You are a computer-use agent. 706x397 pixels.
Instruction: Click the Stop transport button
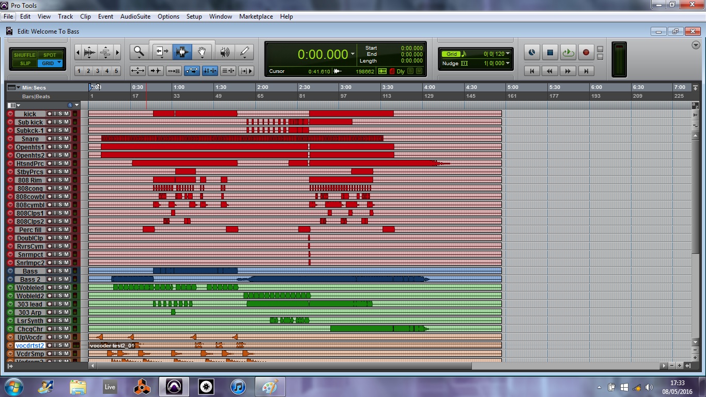coord(550,52)
